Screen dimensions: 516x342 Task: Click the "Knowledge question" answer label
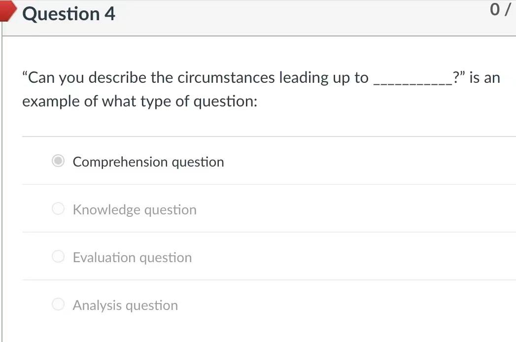tap(135, 209)
